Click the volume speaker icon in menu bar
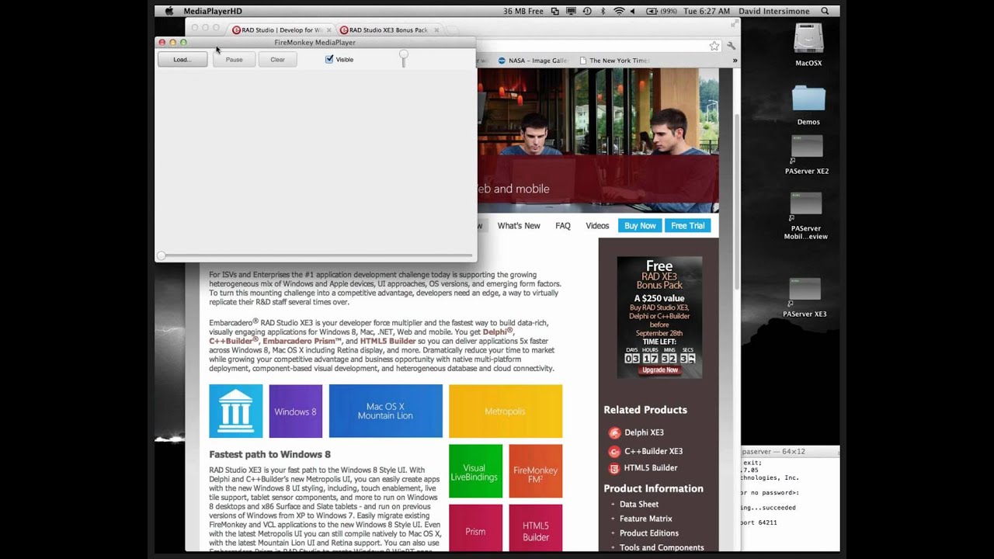Screen dimensions: 994x559 tap(632, 11)
